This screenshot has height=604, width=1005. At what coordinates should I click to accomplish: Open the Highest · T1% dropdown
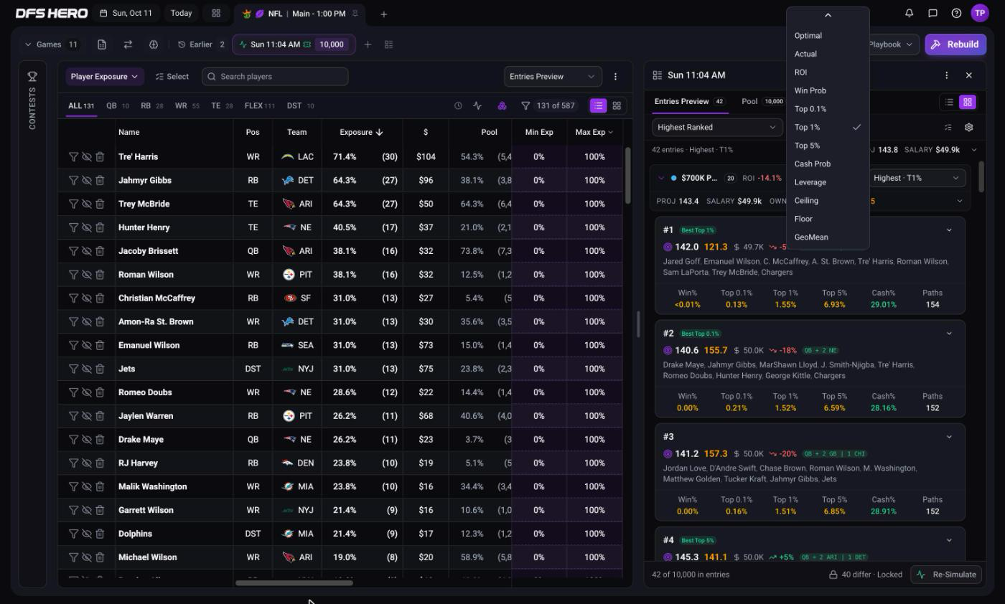pos(917,178)
